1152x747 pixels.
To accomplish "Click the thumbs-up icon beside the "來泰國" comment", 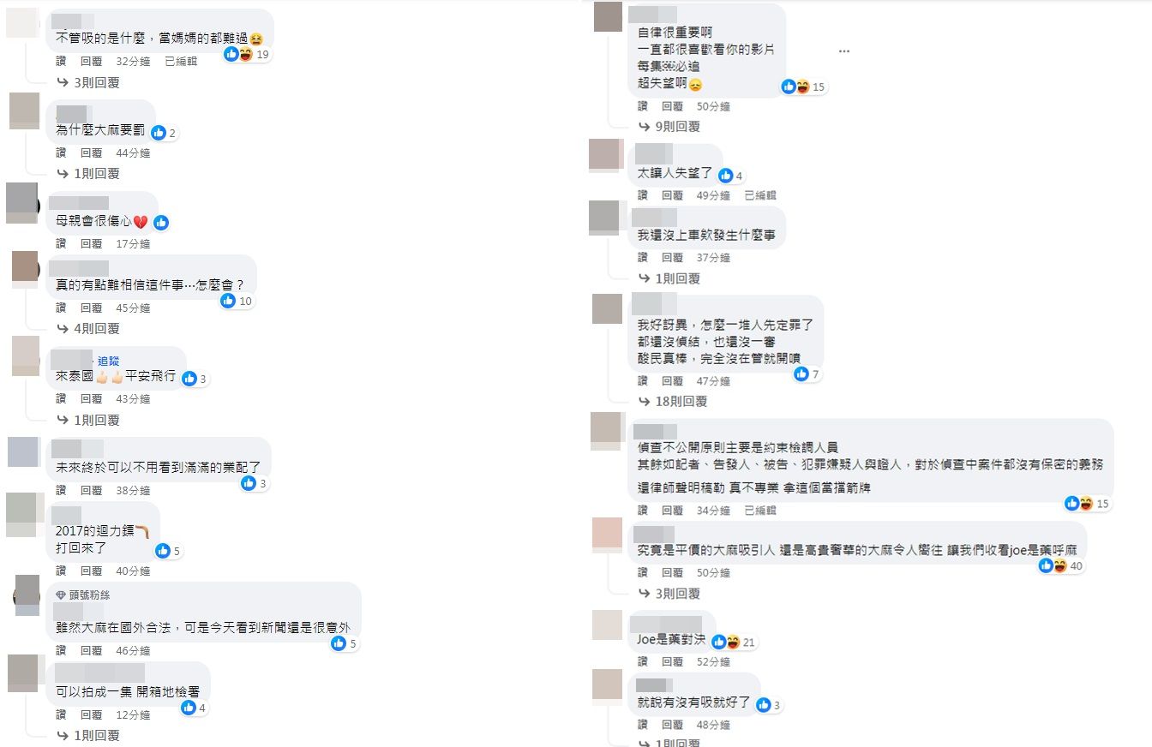I will pos(190,378).
